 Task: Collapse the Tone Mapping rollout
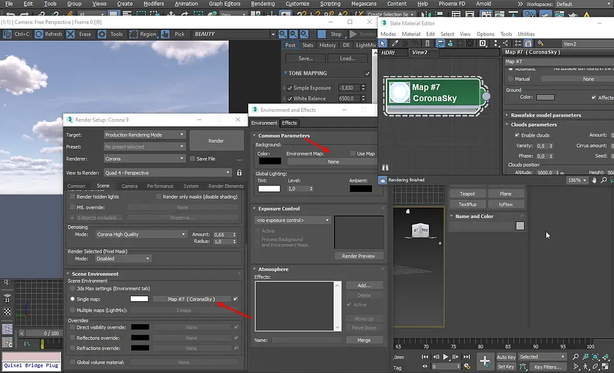click(x=286, y=73)
